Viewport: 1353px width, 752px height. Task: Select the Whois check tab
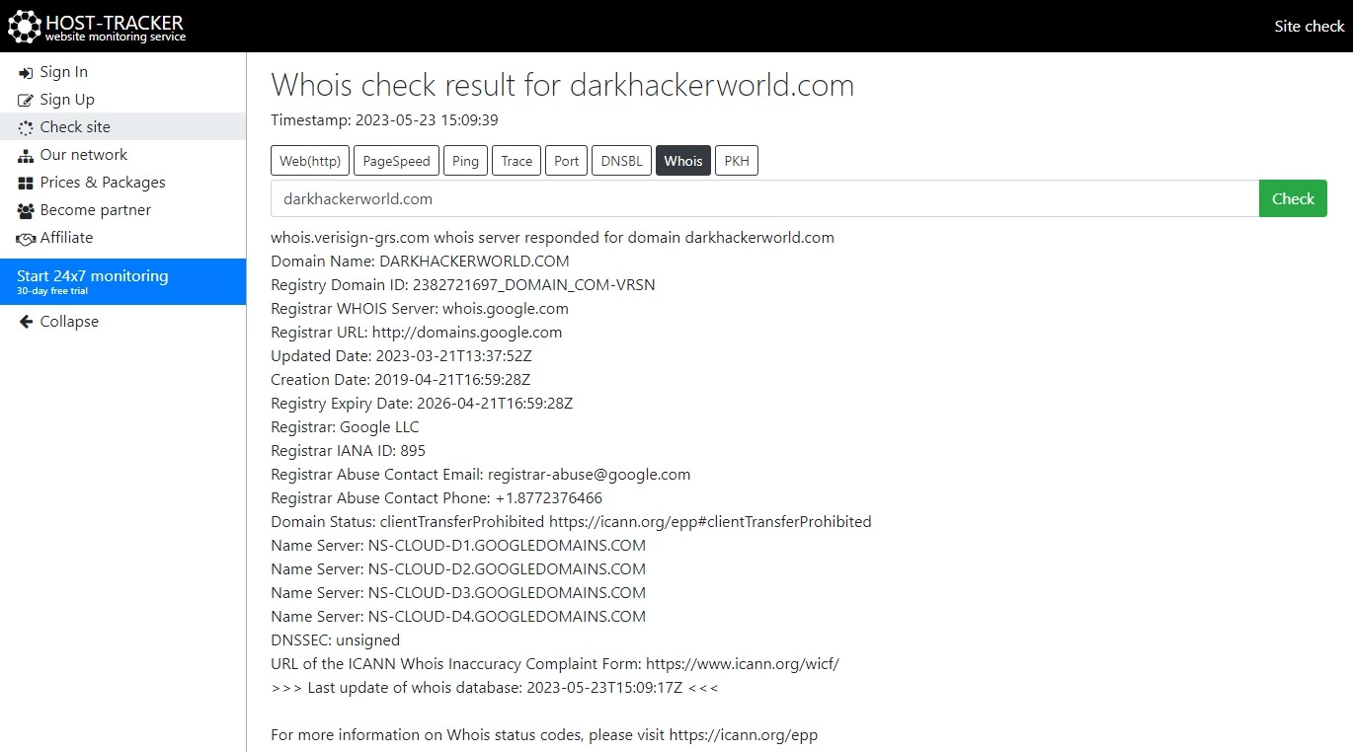coord(683,161)
